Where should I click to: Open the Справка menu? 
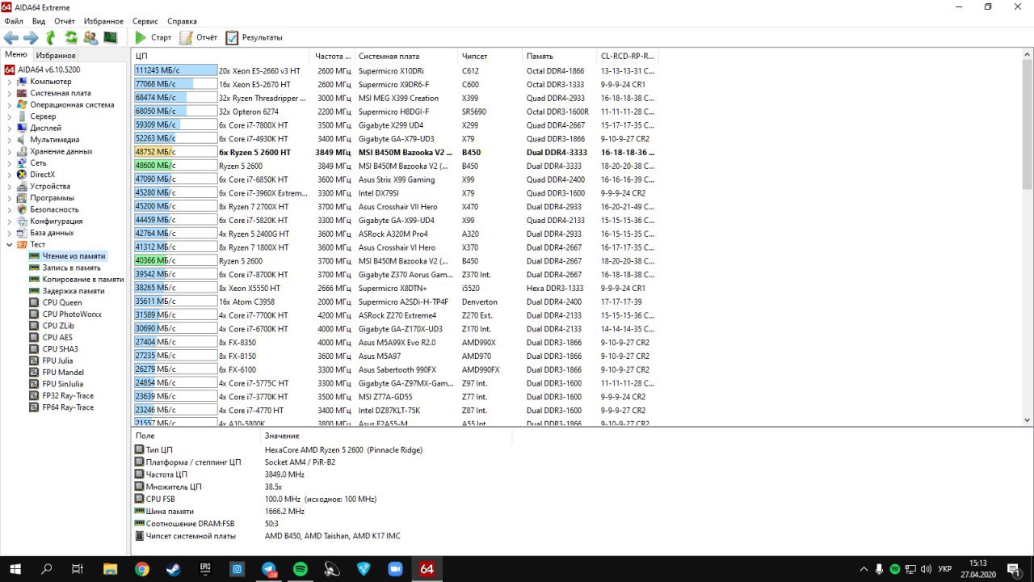click(x=182, y=21)
